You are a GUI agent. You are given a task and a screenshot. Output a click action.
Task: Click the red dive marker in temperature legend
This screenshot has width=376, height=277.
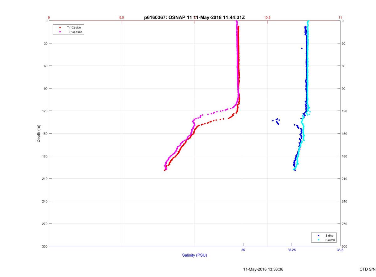coord(60,28)
